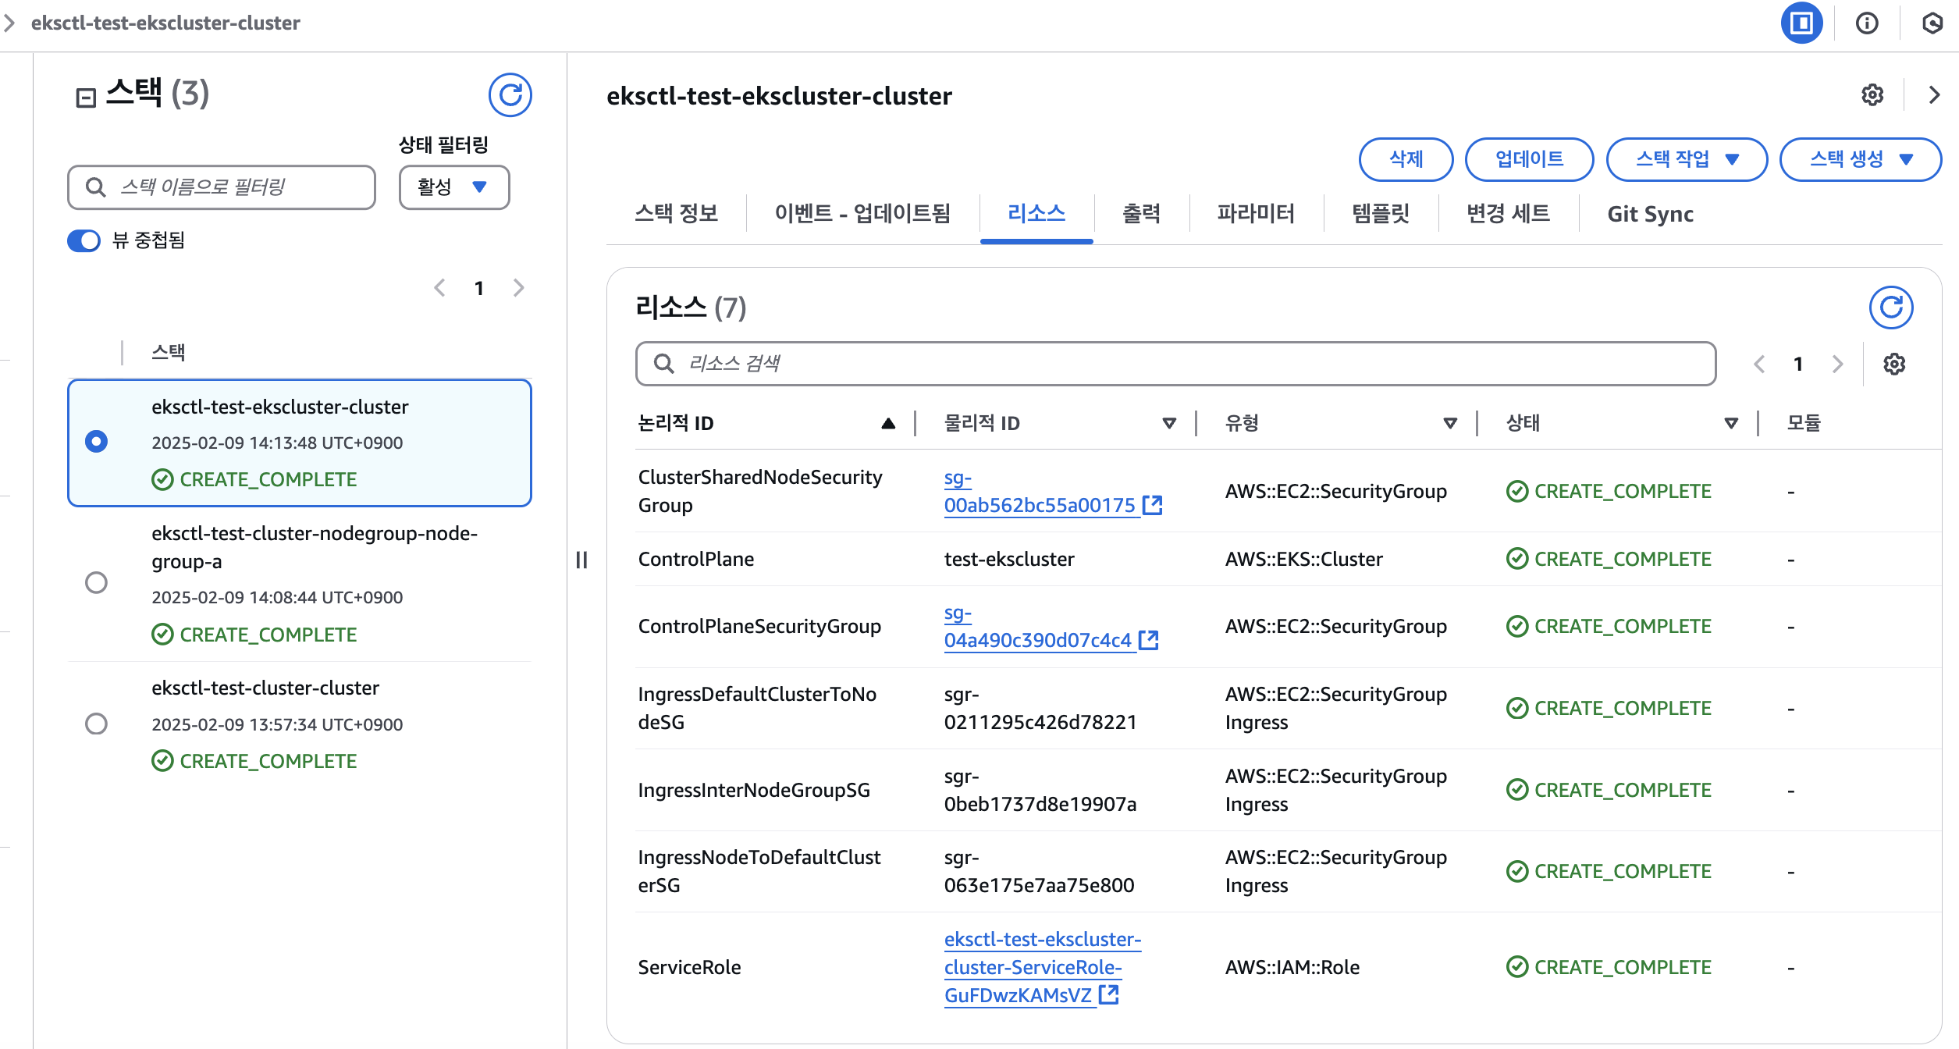Open stack detail settings gear
1959x1049 pixels.
click(1872, 95)
